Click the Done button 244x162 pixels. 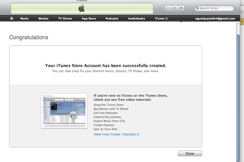190,153
